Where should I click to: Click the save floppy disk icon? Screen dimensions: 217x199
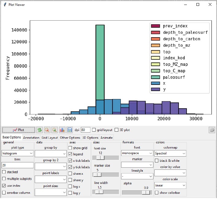[70, 130]
